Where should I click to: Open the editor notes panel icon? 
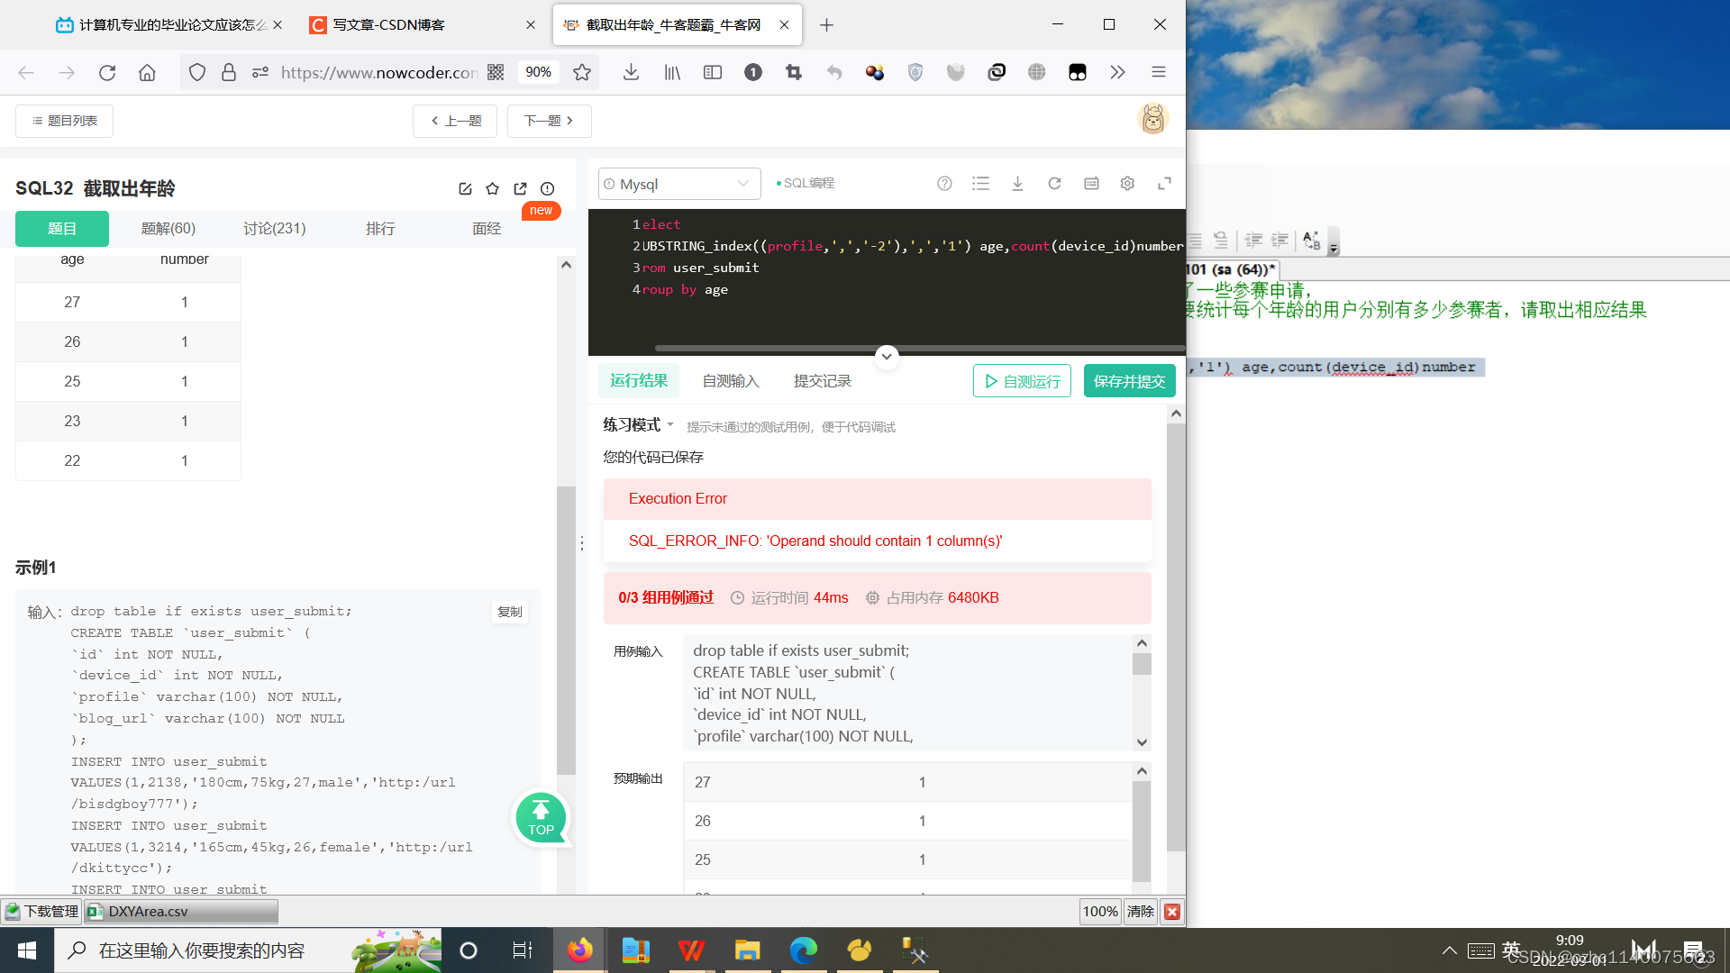click(1091, 184)
